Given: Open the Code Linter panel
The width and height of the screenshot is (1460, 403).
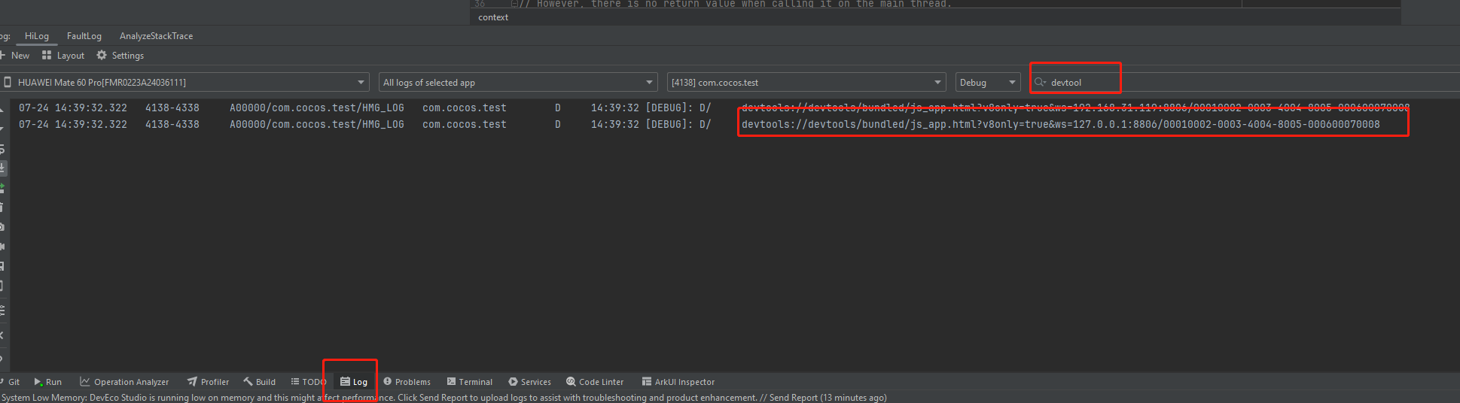Looking at the screenshot, I should coord(595,382).
